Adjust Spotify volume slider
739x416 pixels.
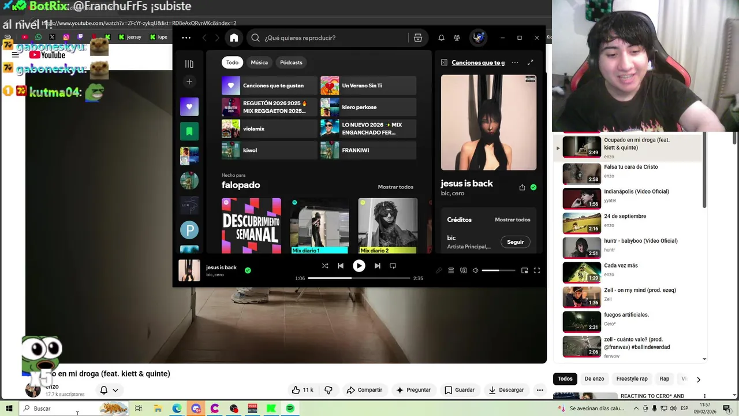tap(498, 270)
